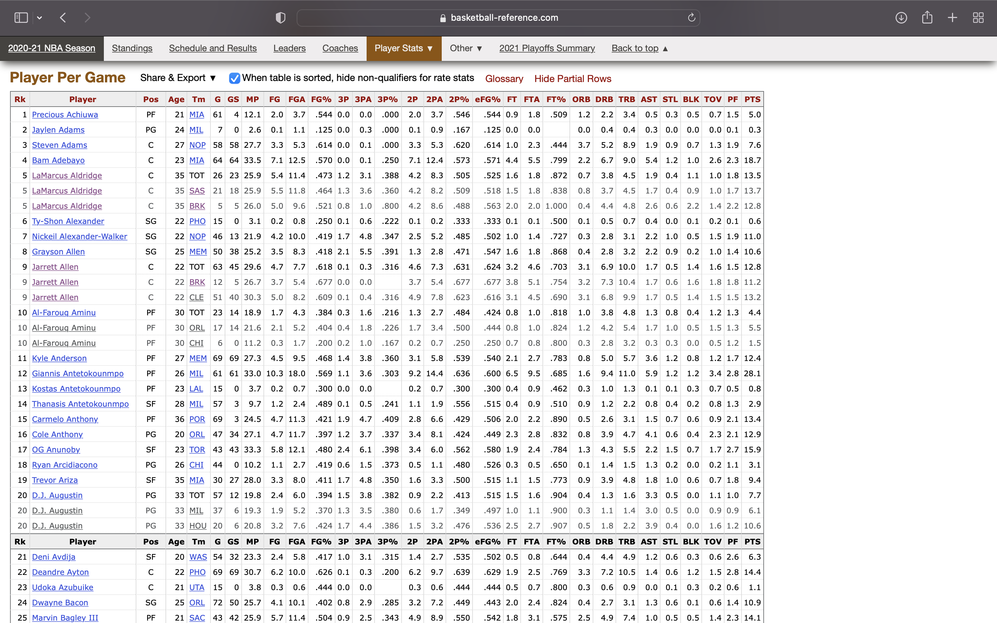The image size is (997, 623).
Task: Go to the Standings tab
Action: point(132,48)
